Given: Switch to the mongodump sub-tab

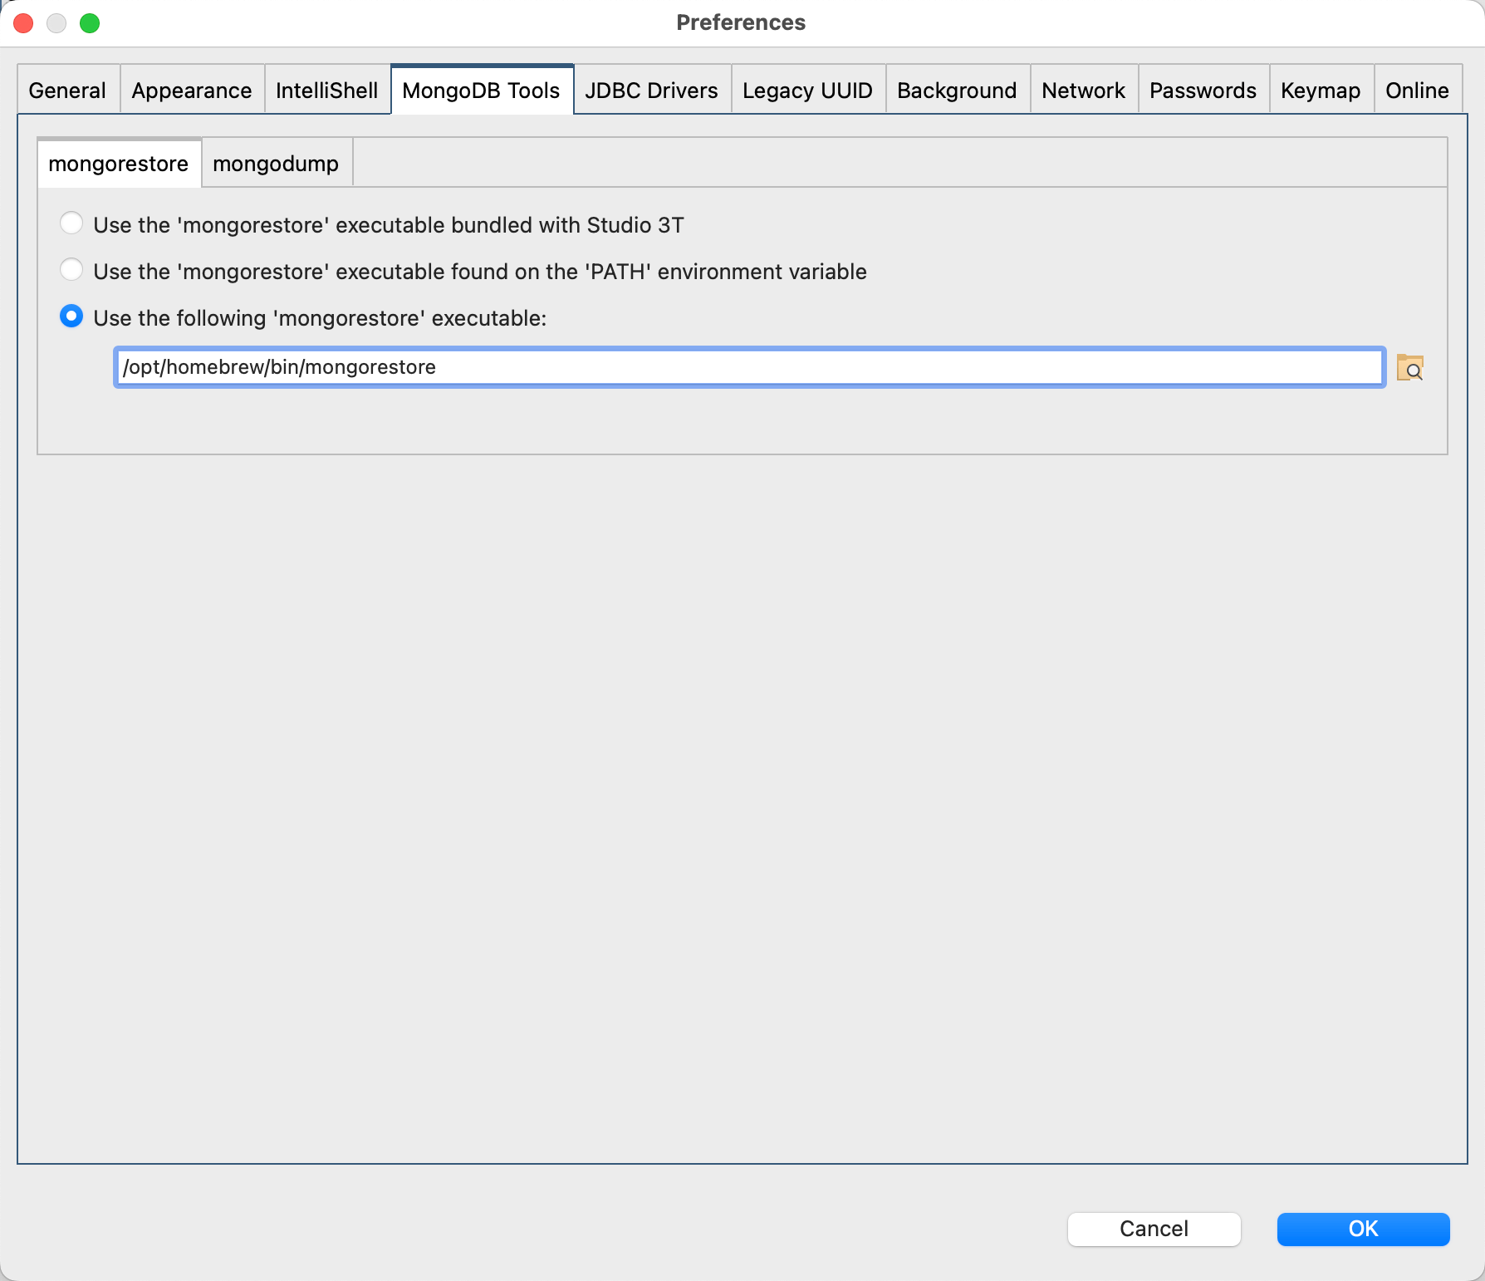Looking at the screenshot, I should pyautogui.click(x=276, y=164).
